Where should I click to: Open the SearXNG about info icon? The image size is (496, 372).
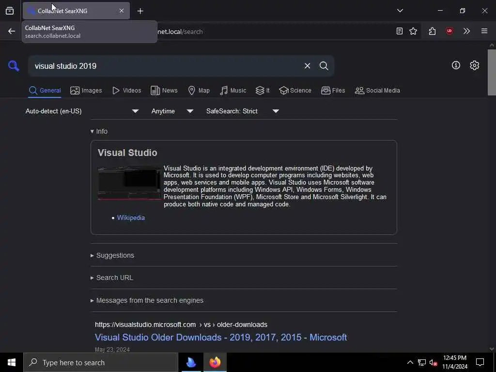click(x=456, y=65)
